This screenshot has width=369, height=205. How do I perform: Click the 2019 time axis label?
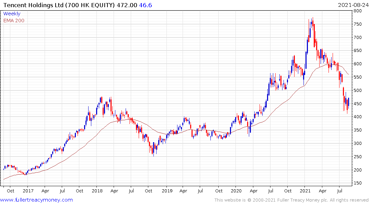[x=167, y=191]
